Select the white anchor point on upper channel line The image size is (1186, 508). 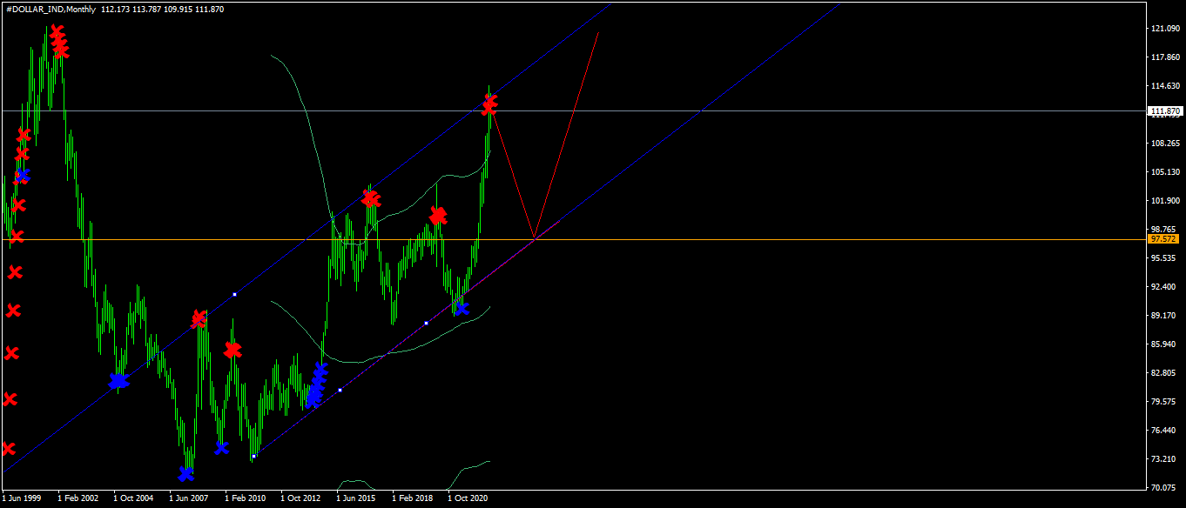234,295
